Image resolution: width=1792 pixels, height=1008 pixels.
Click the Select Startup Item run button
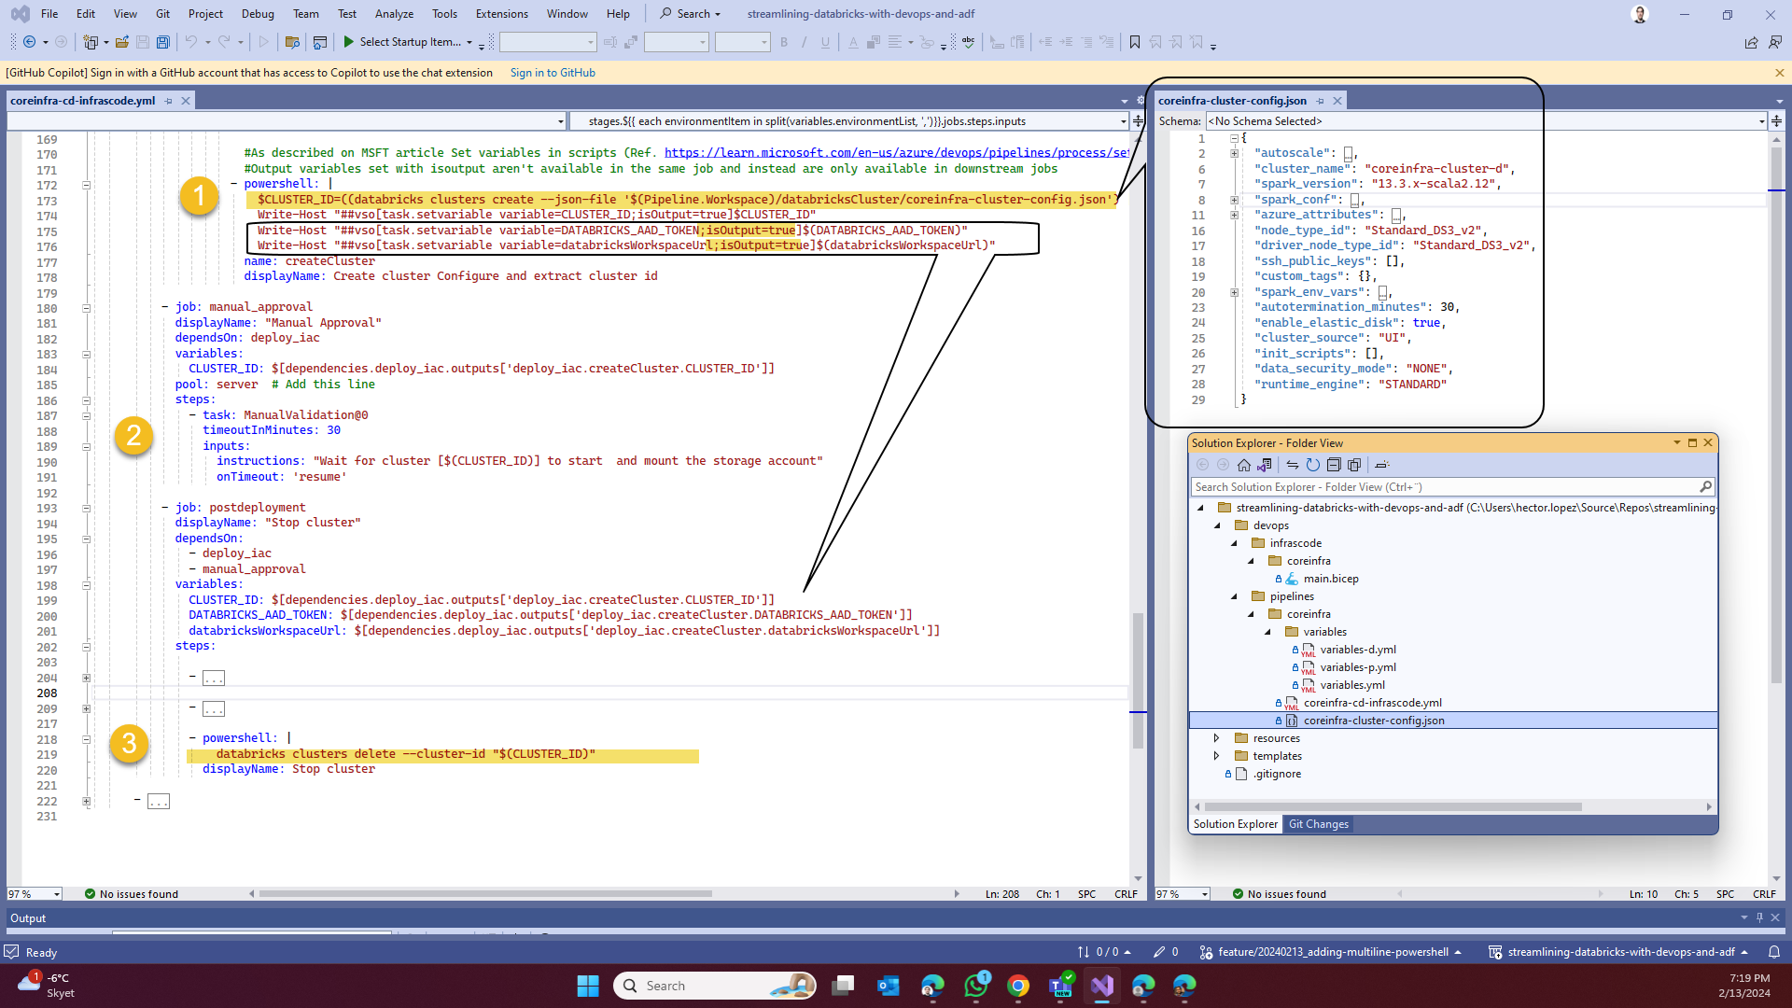tap(401, 42)
